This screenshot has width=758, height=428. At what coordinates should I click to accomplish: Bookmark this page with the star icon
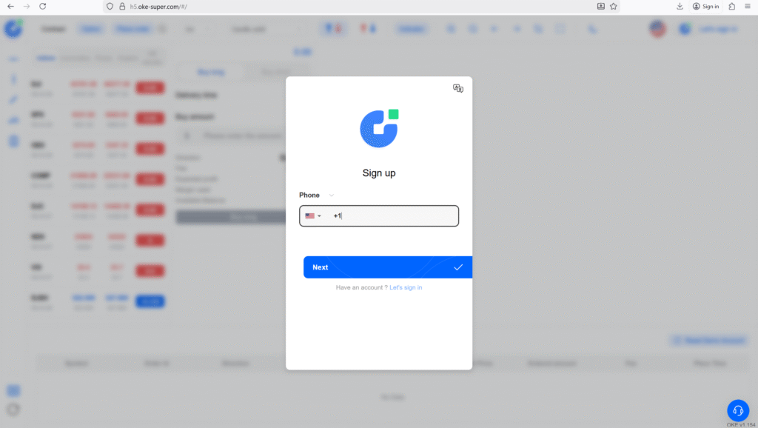click(614, 6)
